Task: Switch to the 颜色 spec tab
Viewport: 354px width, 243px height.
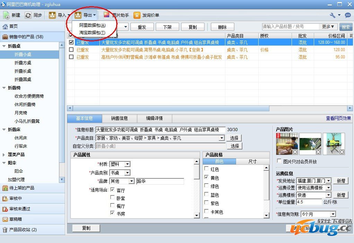Action: click(219, 161)
